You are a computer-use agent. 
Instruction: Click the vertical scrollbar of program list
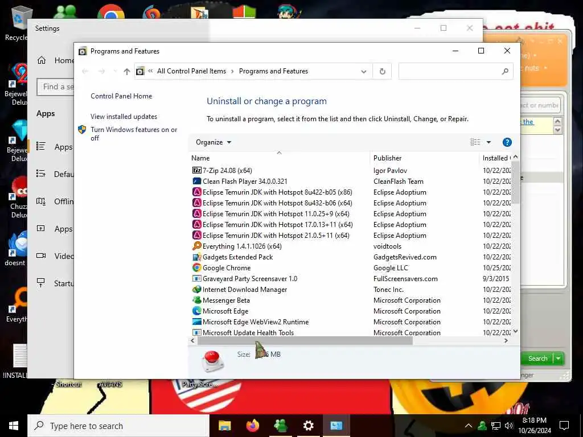pyautogui.click(x=515, y=182)
